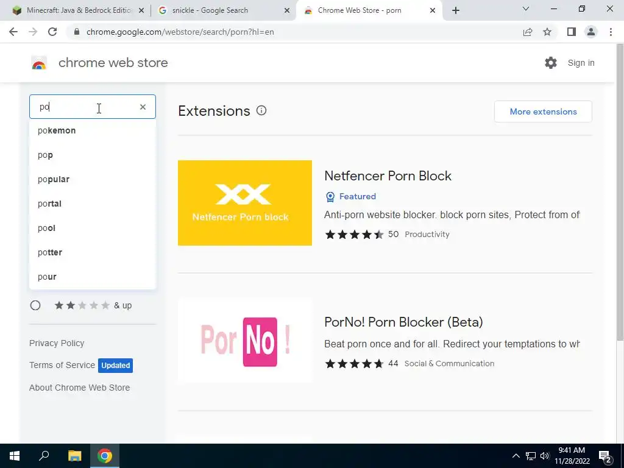Share this page icon in address bar
The image size is (624, 468).
(x=528, y=32)
